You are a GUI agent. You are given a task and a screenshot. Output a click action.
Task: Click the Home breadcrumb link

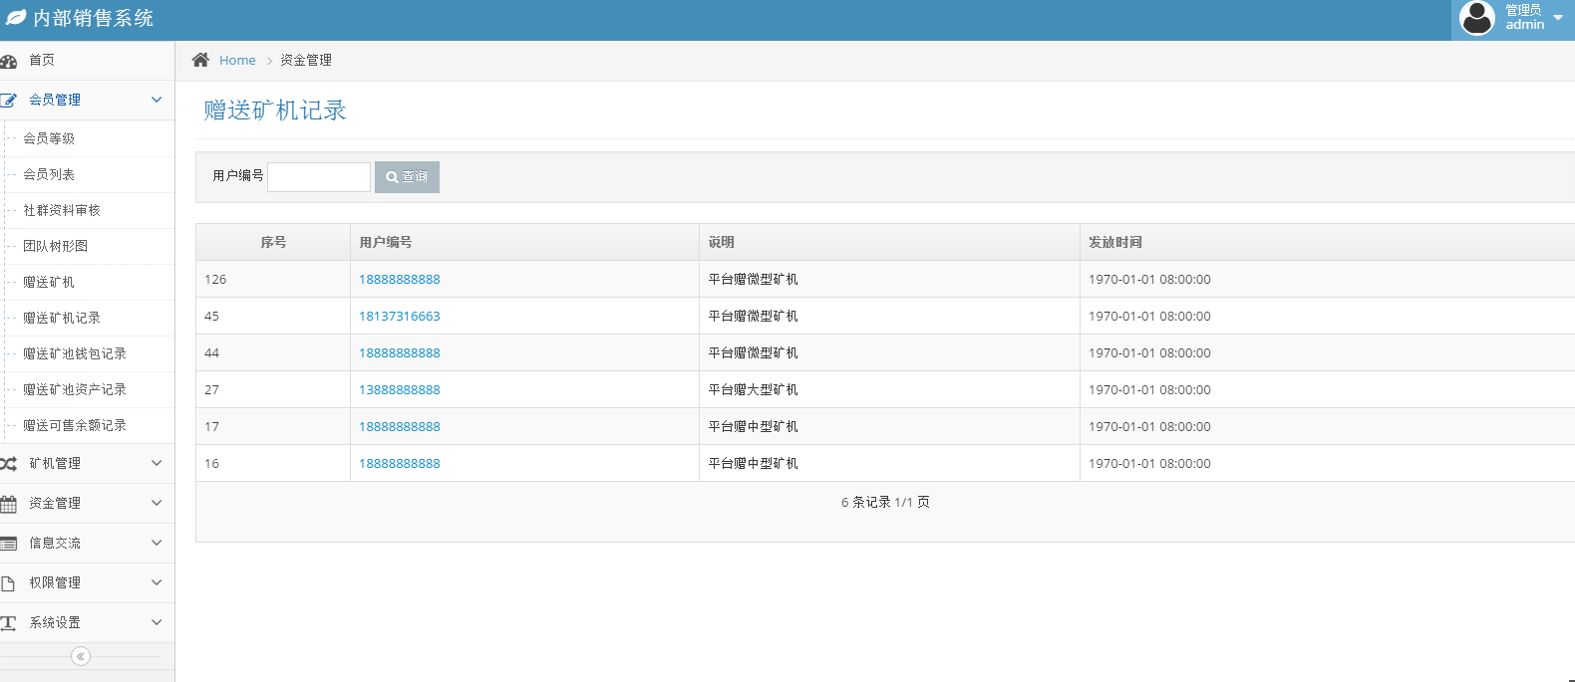237,61
